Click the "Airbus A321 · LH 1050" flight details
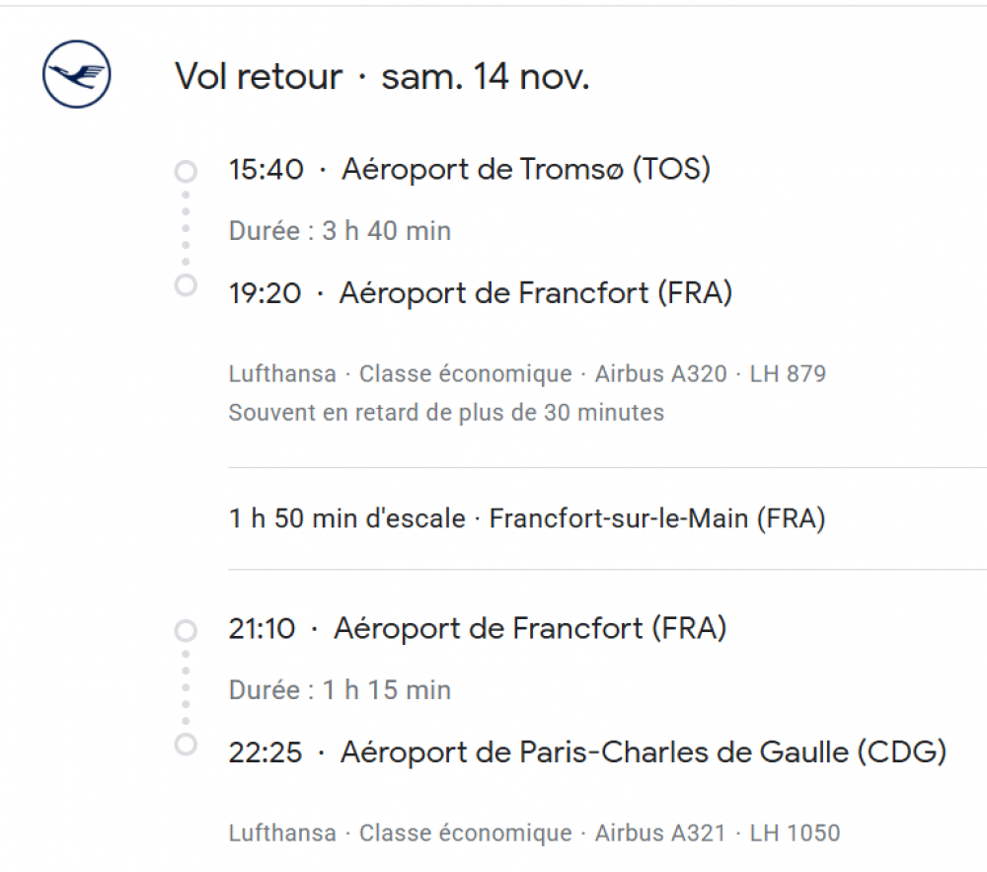This screenshot has height=872, width=987. (x=718, y=832)
